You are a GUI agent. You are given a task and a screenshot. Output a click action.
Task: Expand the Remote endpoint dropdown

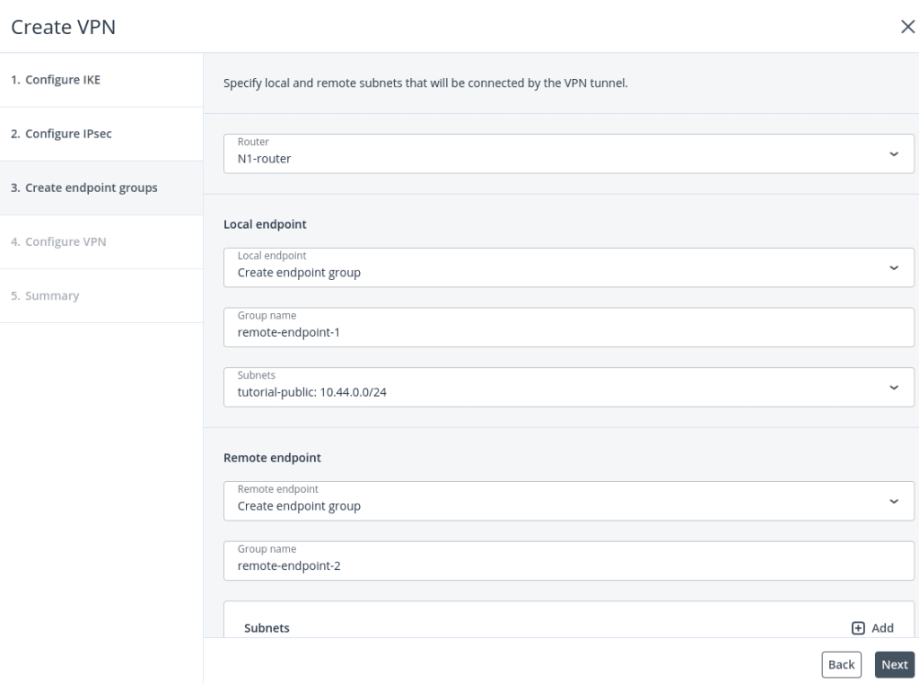coord(568,502)
